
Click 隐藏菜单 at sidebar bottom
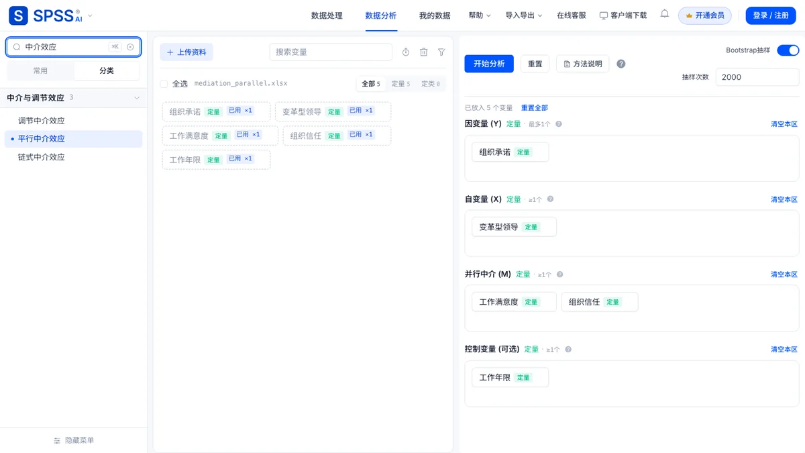coord(74,440)
